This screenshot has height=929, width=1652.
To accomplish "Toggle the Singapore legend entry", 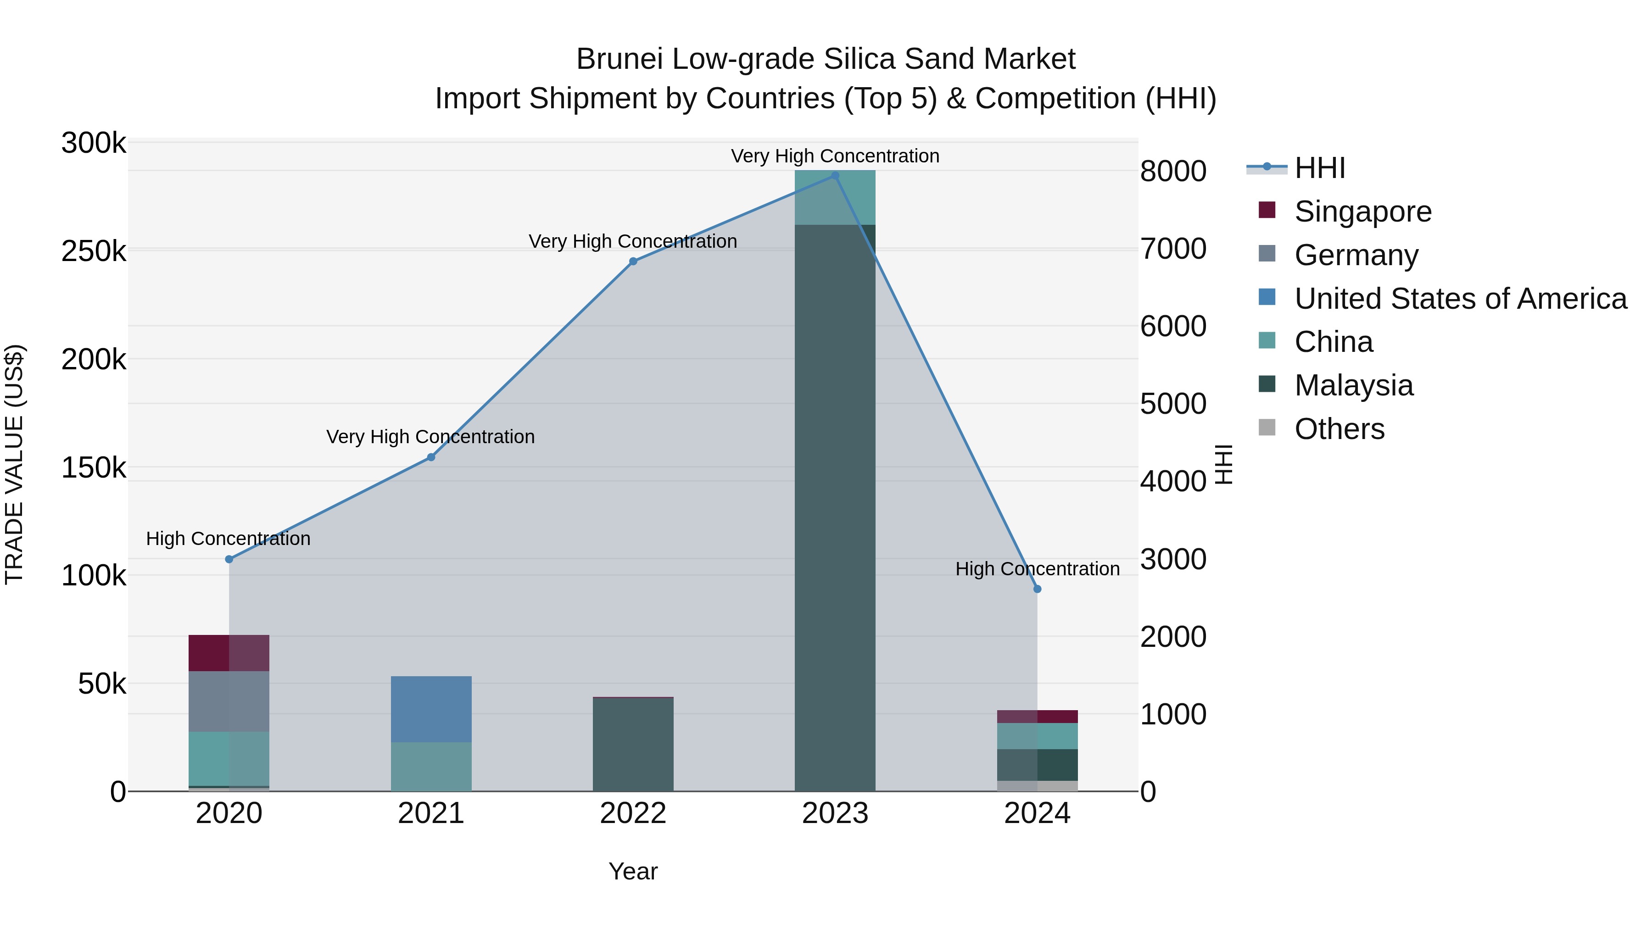I will point(1345,211).
